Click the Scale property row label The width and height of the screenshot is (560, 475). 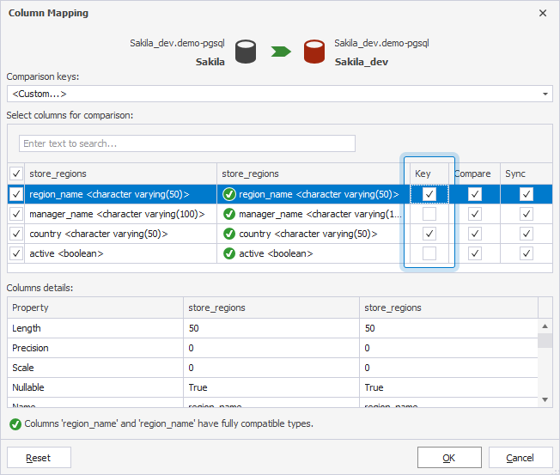(23, 368)
